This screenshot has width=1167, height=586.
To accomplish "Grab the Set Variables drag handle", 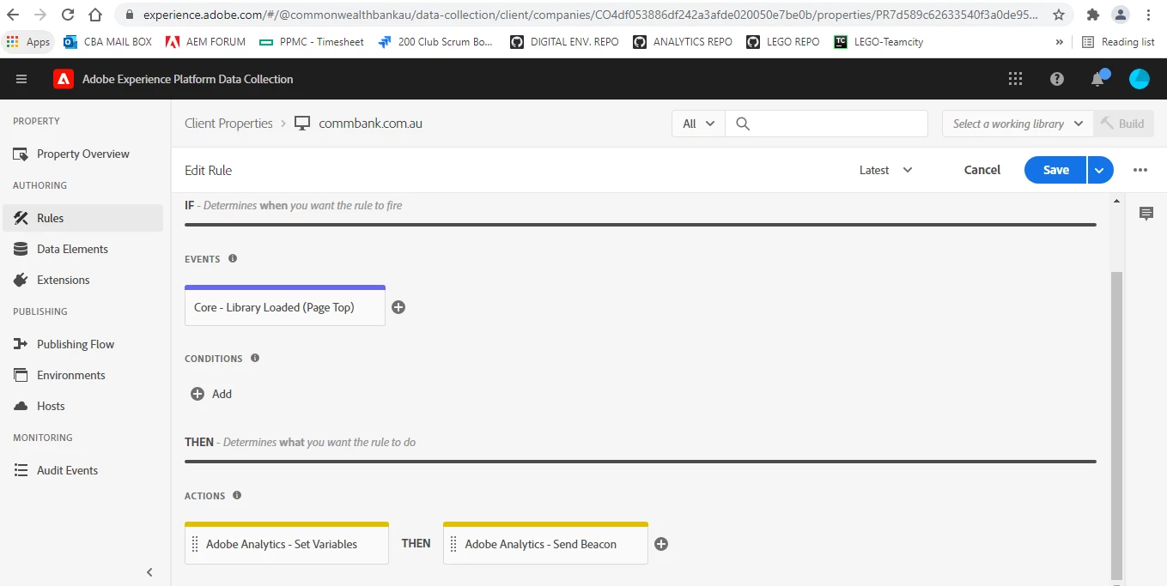I will pyautogui.click(x=195, y=544).
